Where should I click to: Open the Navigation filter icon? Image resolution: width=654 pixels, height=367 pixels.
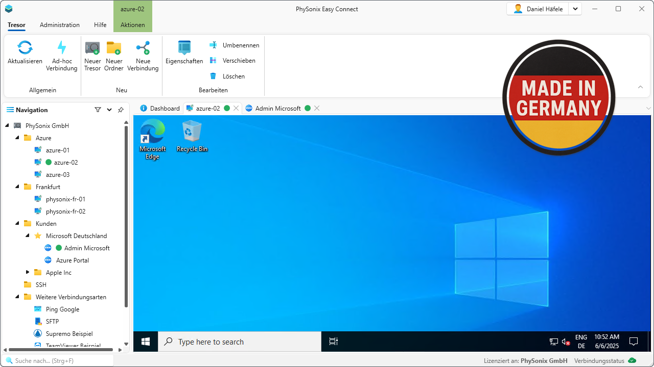(98, 110)
